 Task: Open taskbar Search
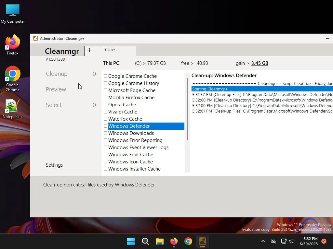point(145,241)
